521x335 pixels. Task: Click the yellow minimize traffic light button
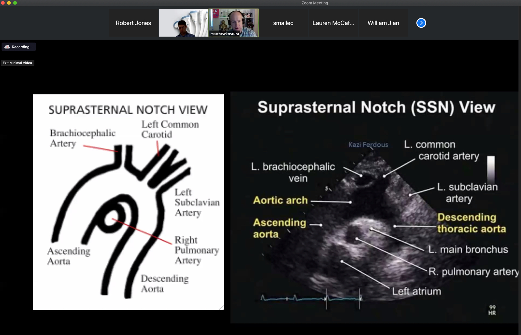click(x=9, y=3)
